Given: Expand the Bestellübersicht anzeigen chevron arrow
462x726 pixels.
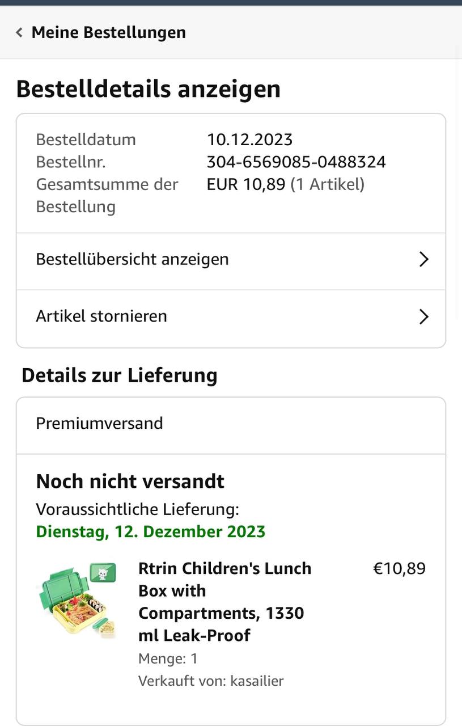Looking at the screenshot, I should [423, 259].
